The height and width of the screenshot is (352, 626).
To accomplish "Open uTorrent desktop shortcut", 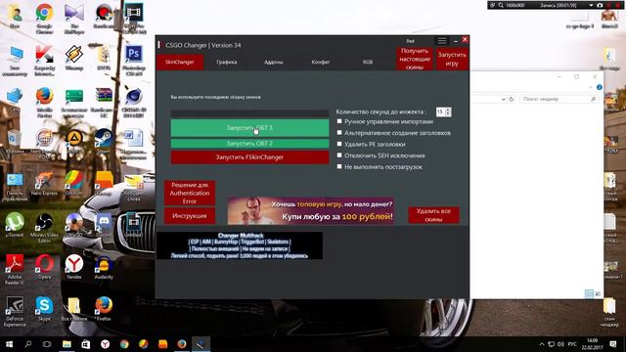I will (15, 225).
